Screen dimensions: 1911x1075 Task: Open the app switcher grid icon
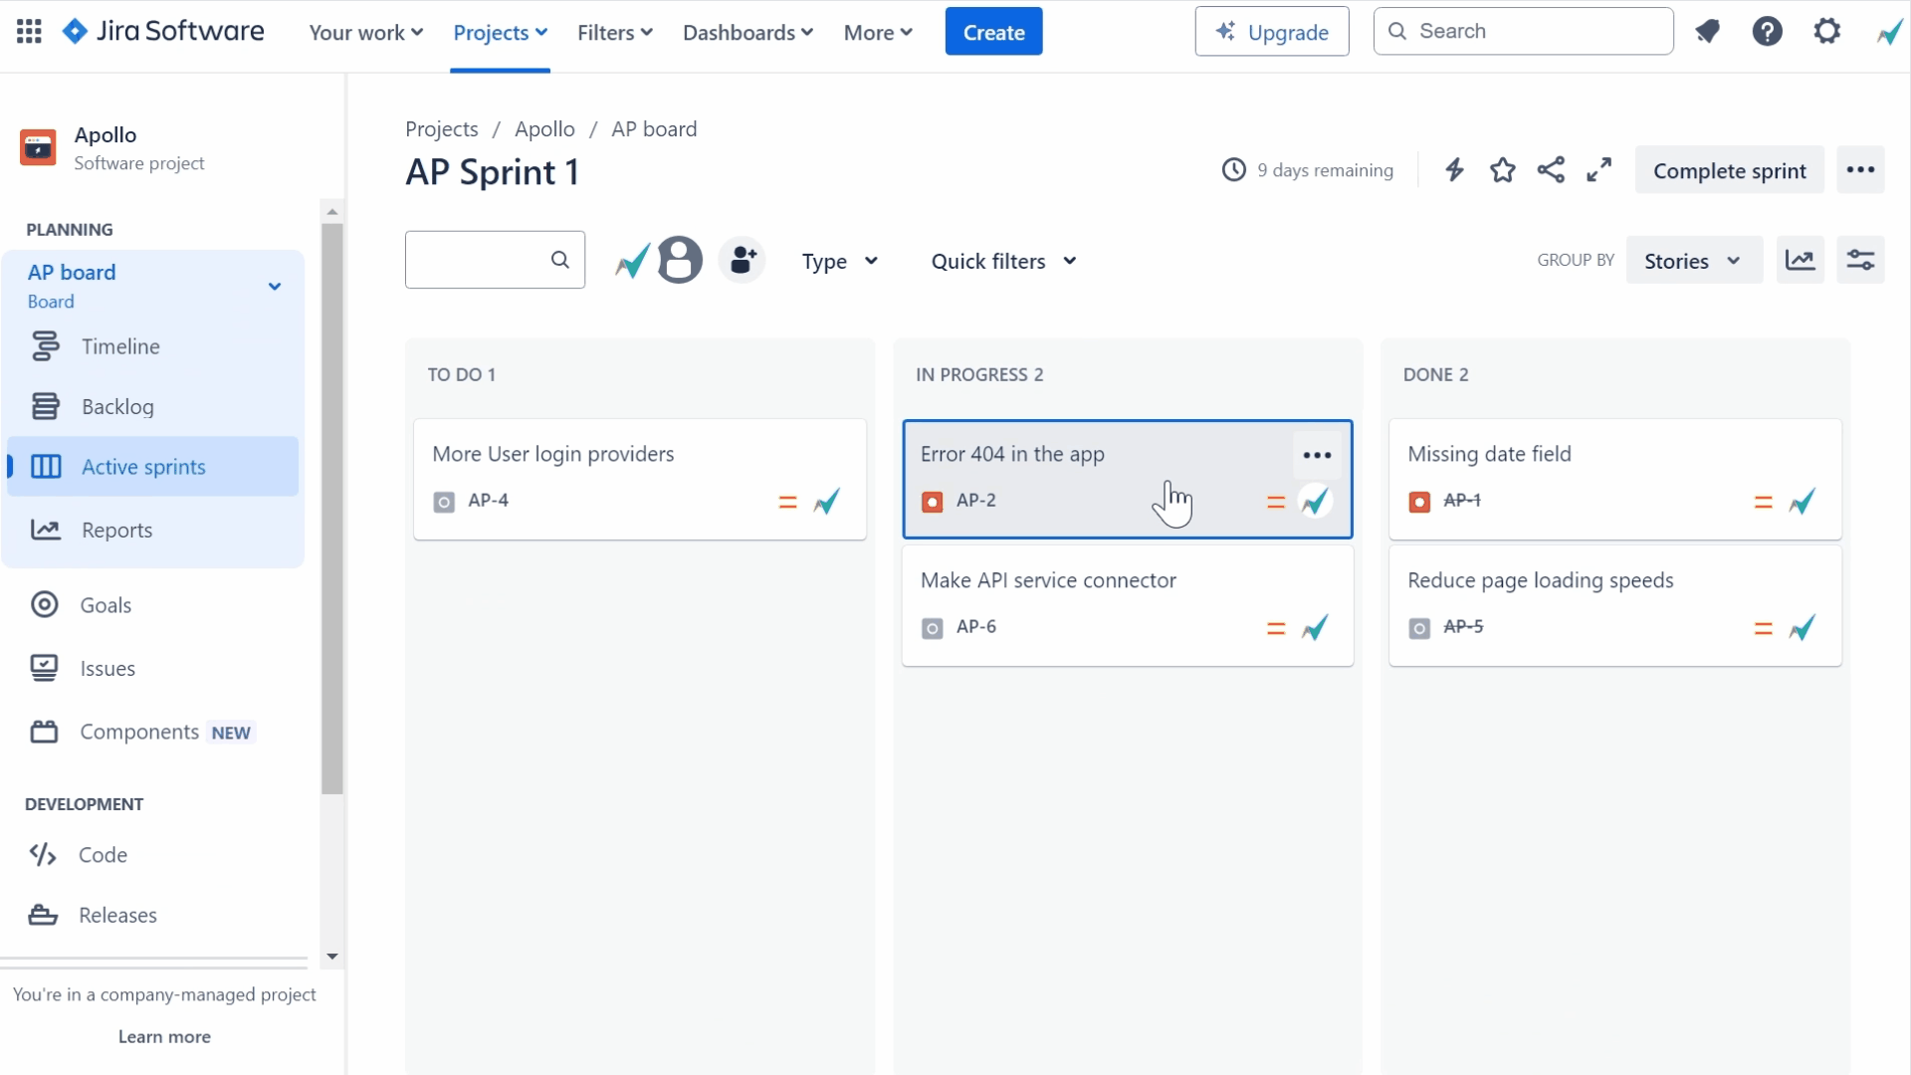29,32
